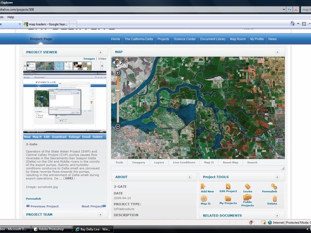Open Document Library in navigation bar
Screen dimensions: 311x233
pos(213,39)
